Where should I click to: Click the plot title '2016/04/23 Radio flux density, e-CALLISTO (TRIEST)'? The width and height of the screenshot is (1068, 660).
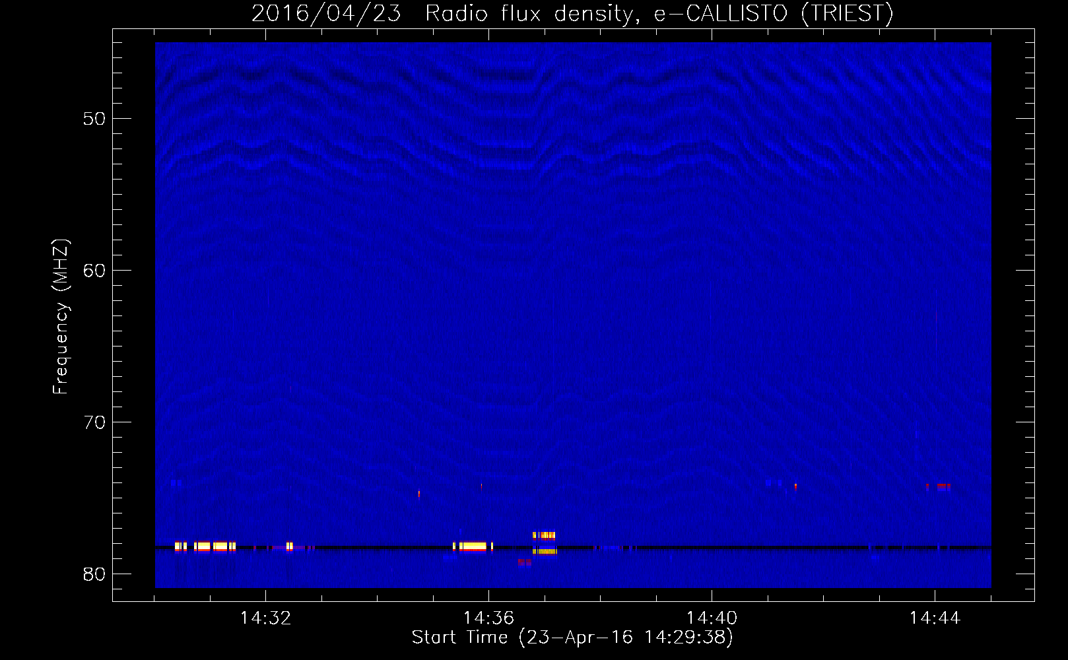coord(572,13)
